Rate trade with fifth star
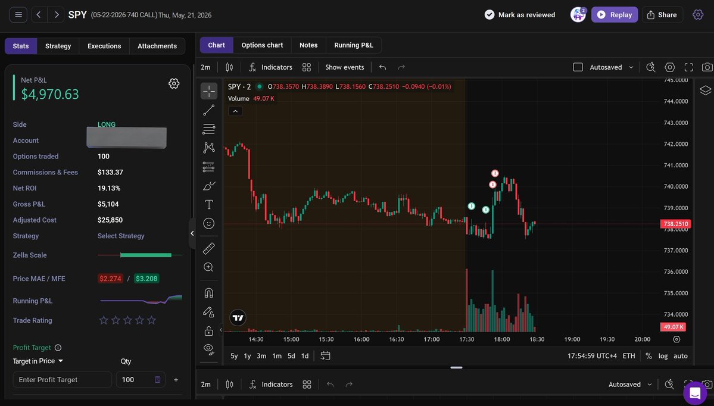This screenshot has height=406, width=714. pyautogui.click(x=152, y=320)
